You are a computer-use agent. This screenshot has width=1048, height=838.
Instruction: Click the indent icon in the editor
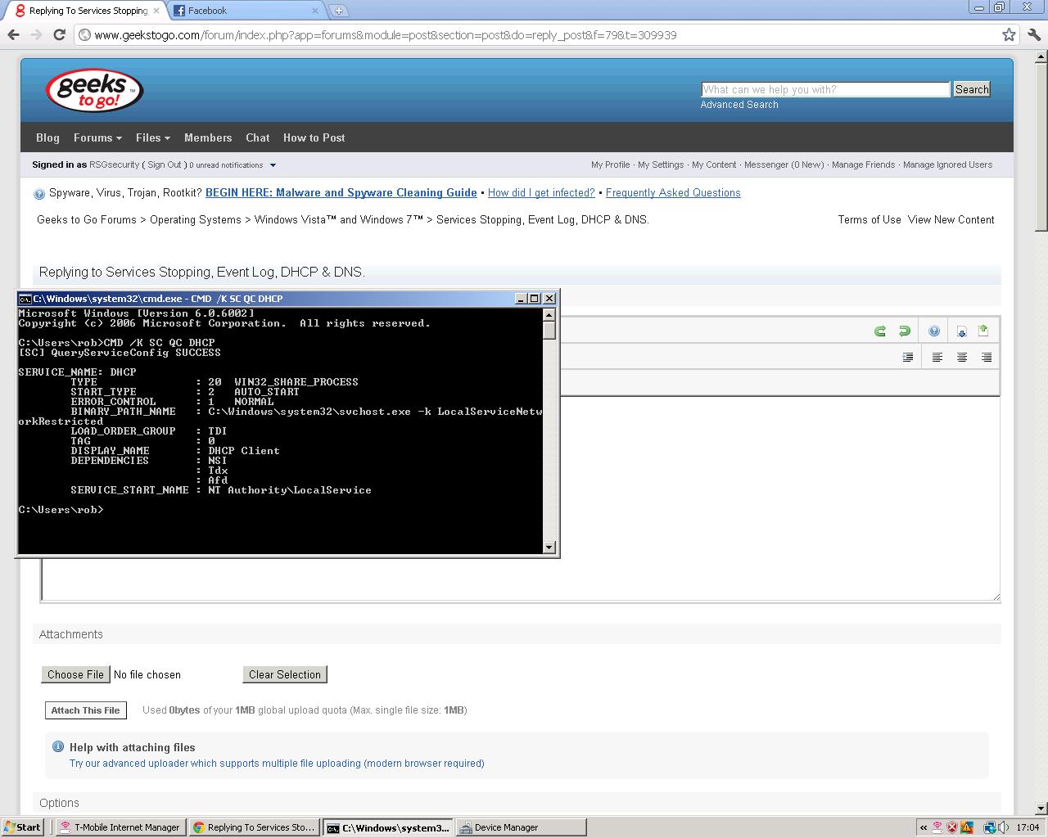click(907, 357)
